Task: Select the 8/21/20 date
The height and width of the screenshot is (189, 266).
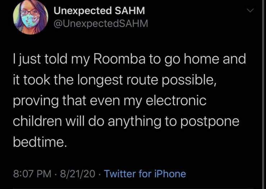Action: coord(77,174)
